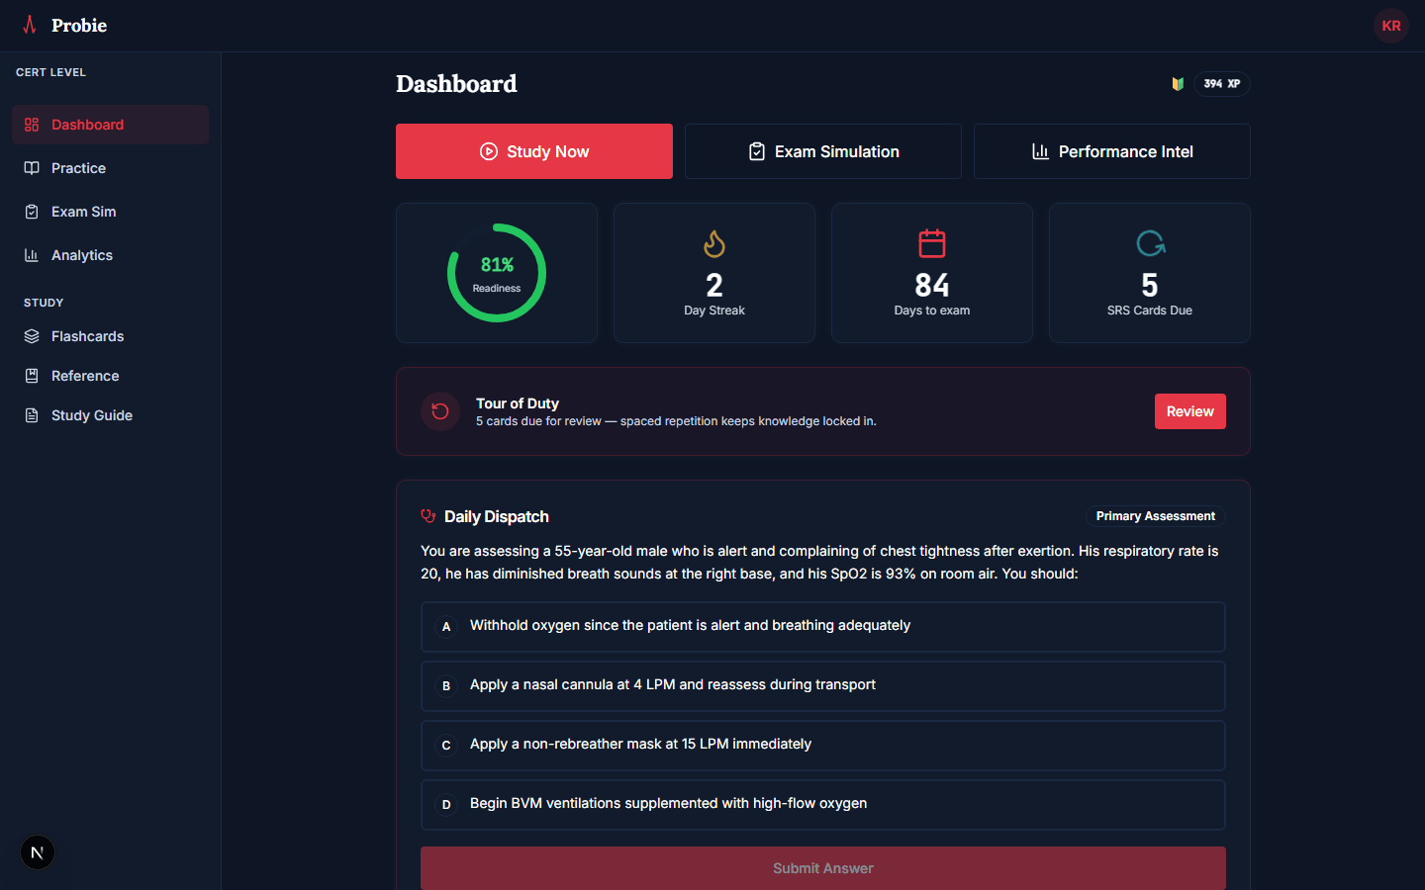
Task: Click the 81% readiness progress ring
Action: point(496,272)
